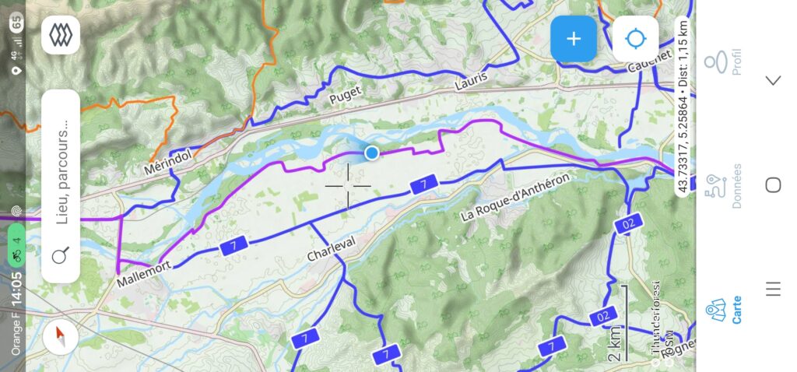Tap the La Roque-d'Anthéron label

tap(516, 197)
